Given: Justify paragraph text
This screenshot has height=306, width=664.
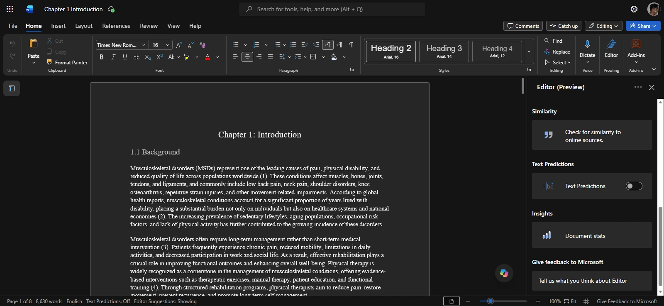Looking at the screenshot, I should [271, 57].
